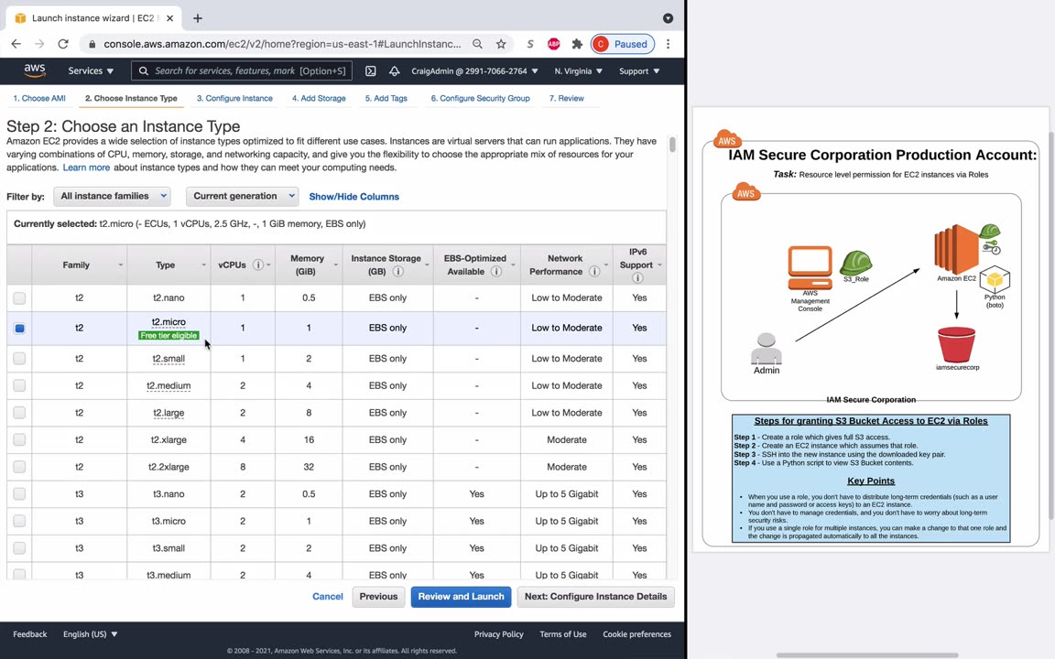Image resolution: width=1055 pixels, height=659 pixels.
Task: Open the Learn more link
Action: click(x=86, y=167)
